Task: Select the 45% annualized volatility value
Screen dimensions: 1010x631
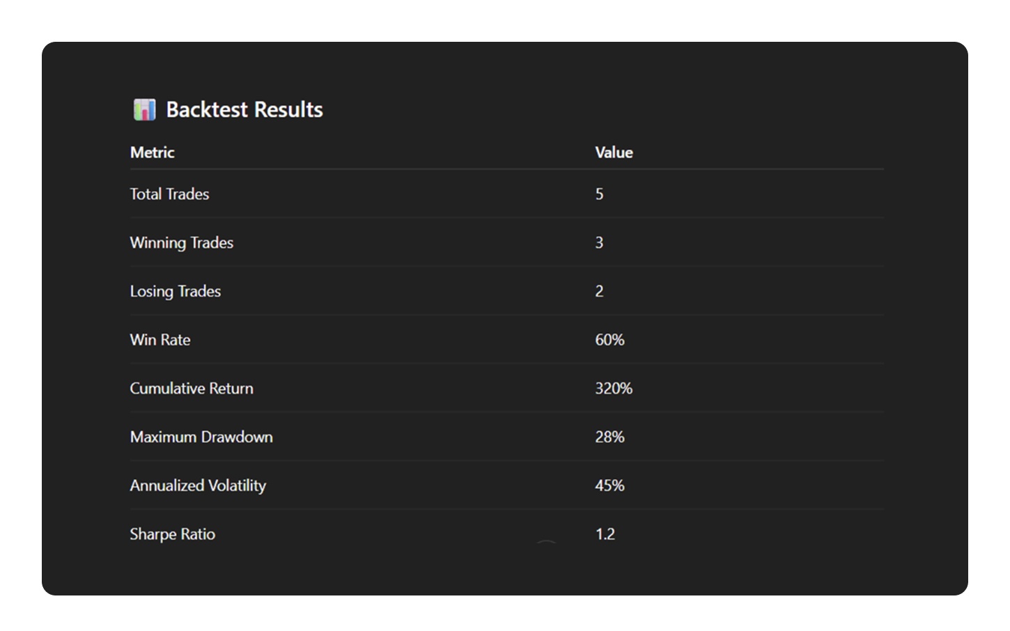Action: [609, 485]
